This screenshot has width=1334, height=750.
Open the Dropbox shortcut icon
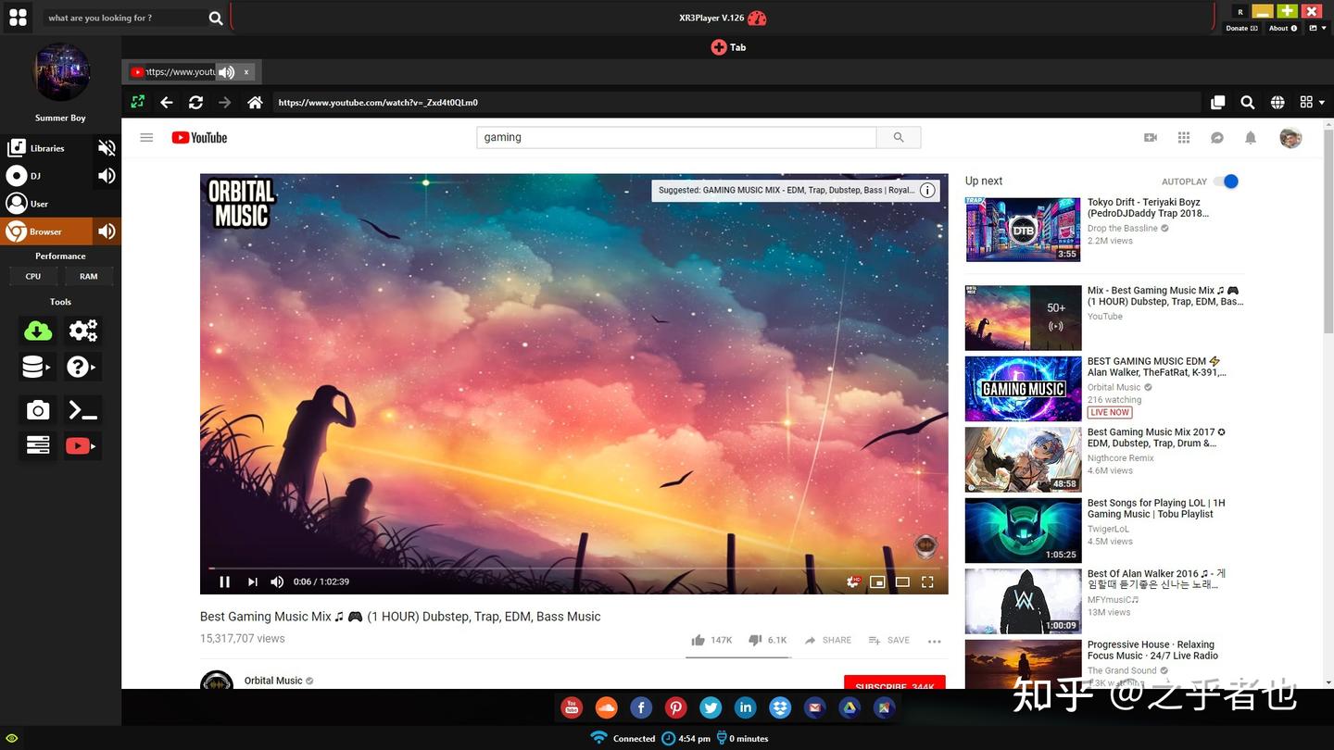[780, 708]
